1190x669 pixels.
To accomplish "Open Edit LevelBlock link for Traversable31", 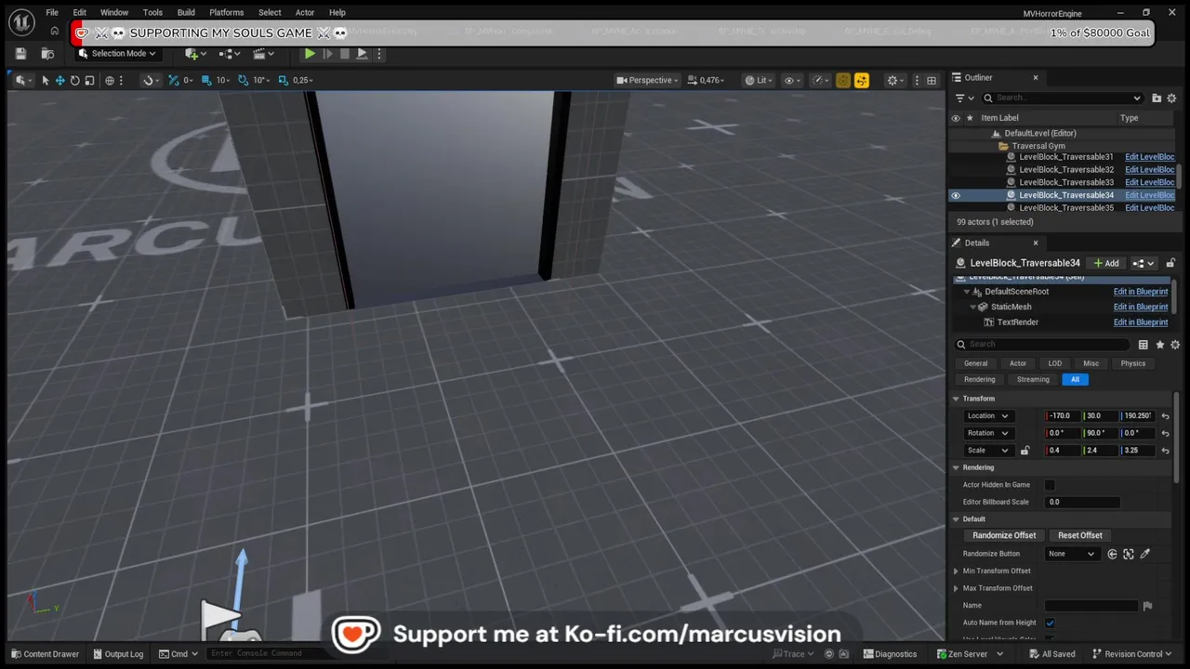I will tap(1149, 157).
